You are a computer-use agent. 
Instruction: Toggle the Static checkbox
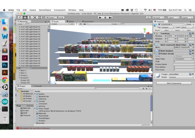tap(185, 24)
